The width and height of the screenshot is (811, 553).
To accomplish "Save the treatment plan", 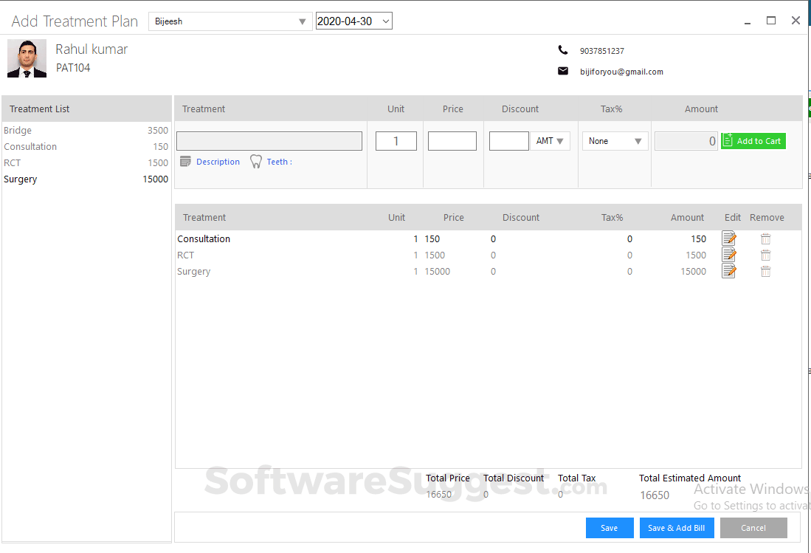I will [610, 527].
